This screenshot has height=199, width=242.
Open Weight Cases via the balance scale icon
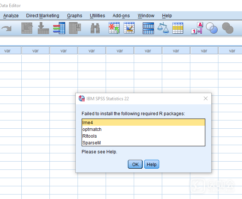point(163,28)
